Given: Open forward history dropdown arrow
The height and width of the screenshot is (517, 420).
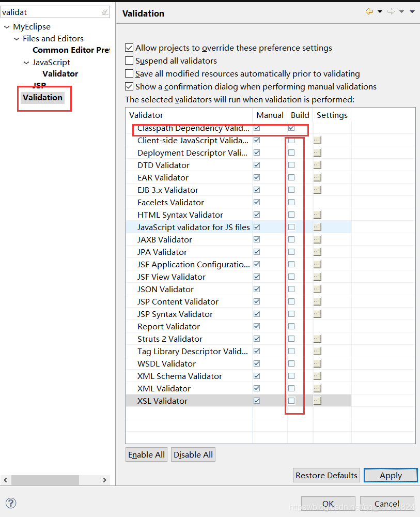Looking at the screenshot, I should 401,11.
